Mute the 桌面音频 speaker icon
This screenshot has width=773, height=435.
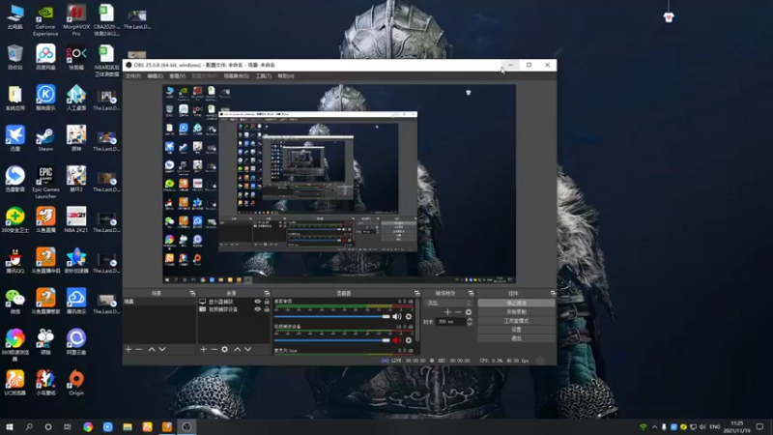click(396, 317)
